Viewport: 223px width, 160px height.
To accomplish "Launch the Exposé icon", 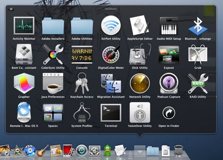I will click(x=169, y=55).
